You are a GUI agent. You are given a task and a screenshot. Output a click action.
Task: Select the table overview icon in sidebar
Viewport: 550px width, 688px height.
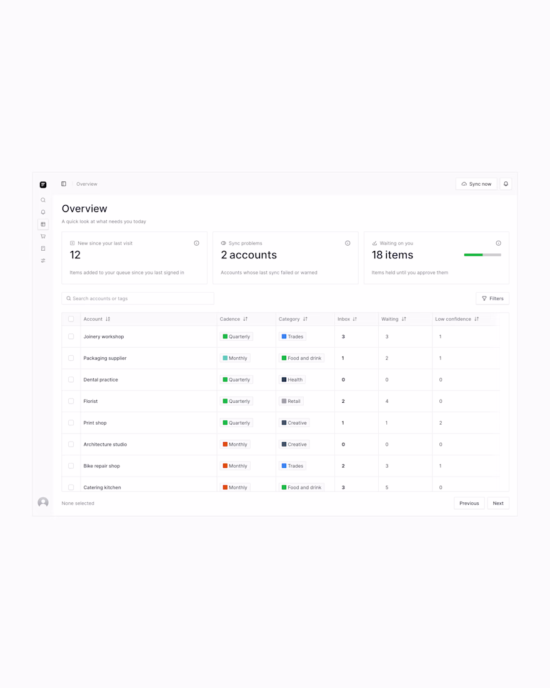point(43,224)
